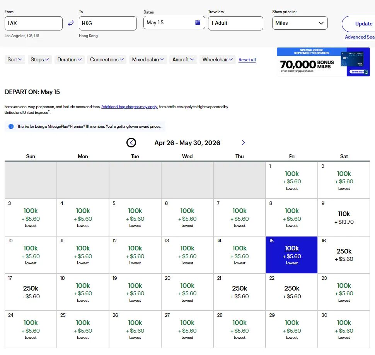The height and width of the screenshot is (355, 375).
Task: Expand the Stops filter dropdown
Action: [39, 59]
